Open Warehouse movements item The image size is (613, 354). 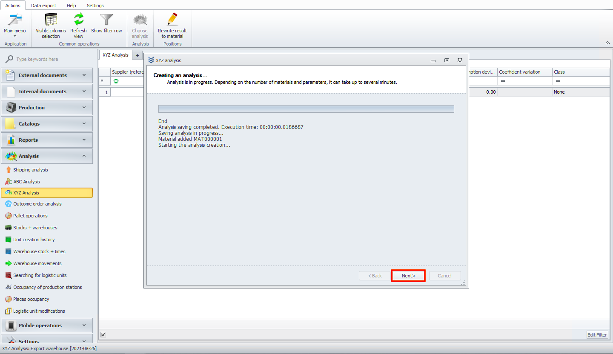click(x=37, y=263)
